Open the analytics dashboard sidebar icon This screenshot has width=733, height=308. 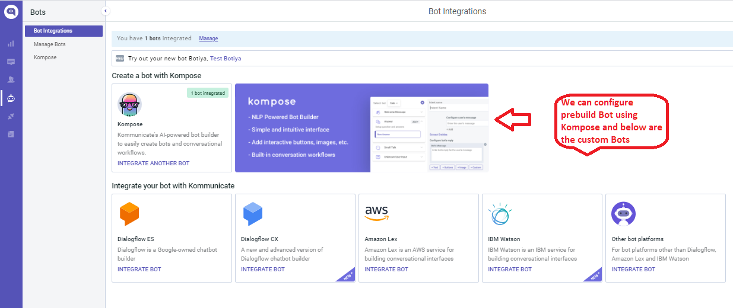click(x=11, y=43)
